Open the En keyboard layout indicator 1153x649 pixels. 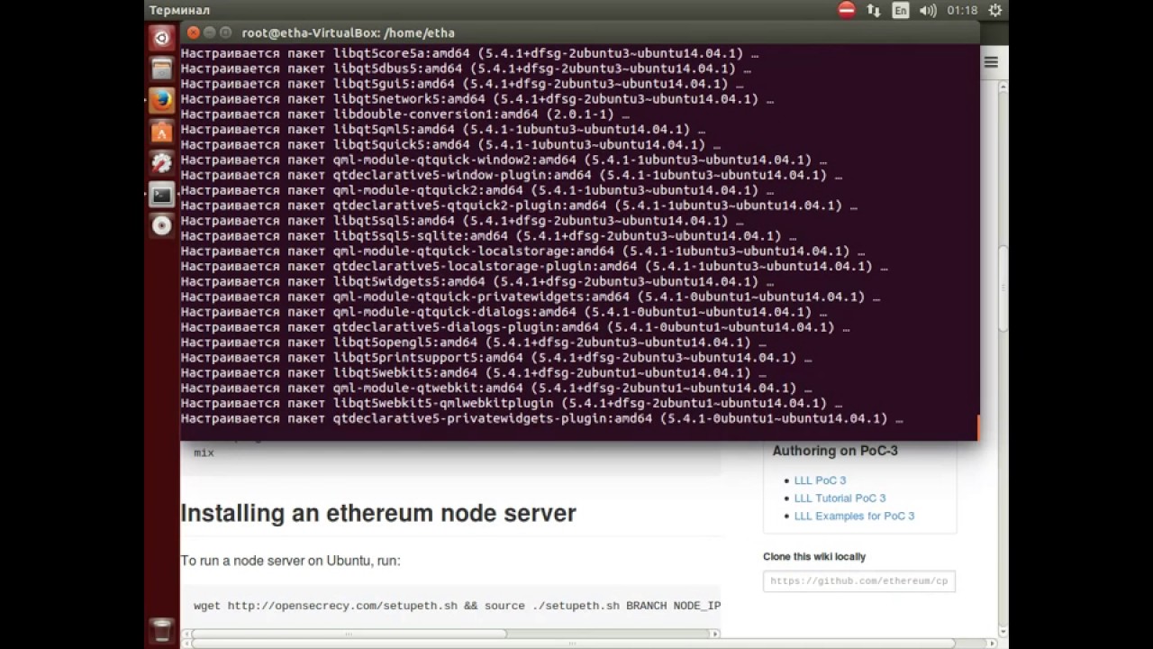point(901,10)
